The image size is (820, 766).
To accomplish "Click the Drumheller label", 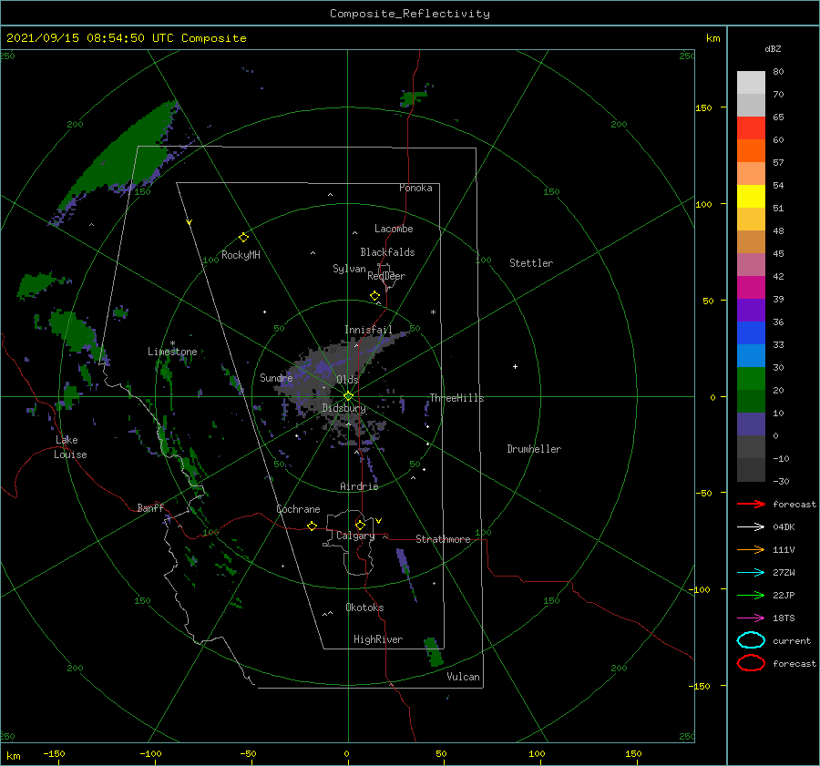I will [534, 449].
